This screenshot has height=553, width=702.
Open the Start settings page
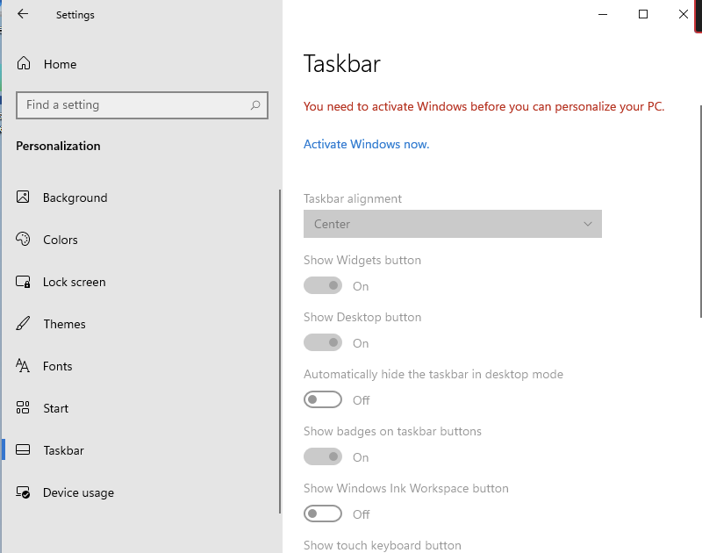click(x=55, y=408)
